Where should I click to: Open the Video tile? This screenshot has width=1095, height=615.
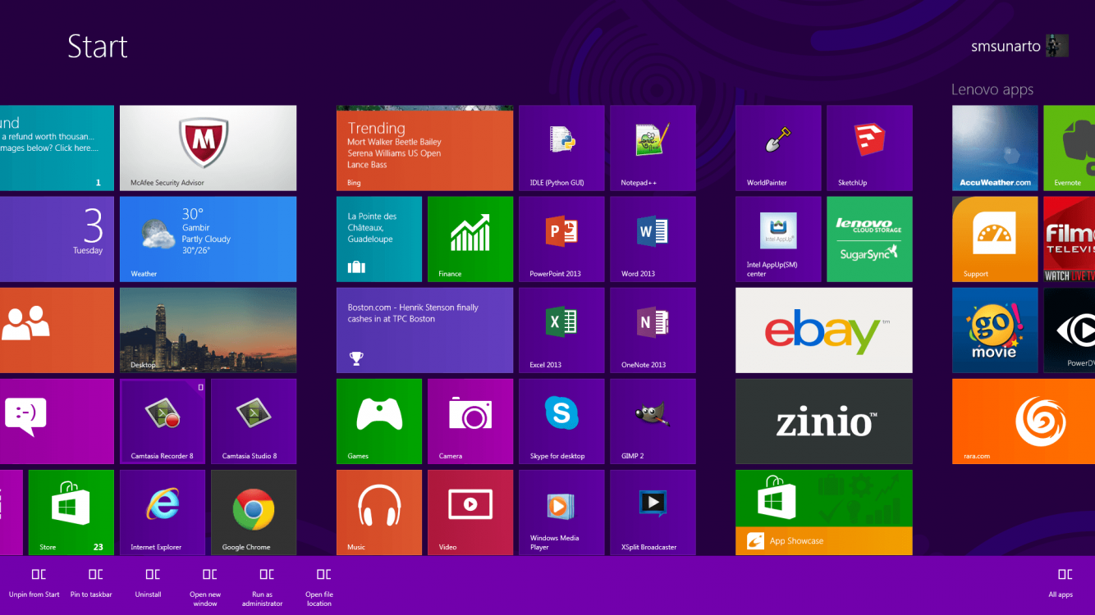coord(470,512)
